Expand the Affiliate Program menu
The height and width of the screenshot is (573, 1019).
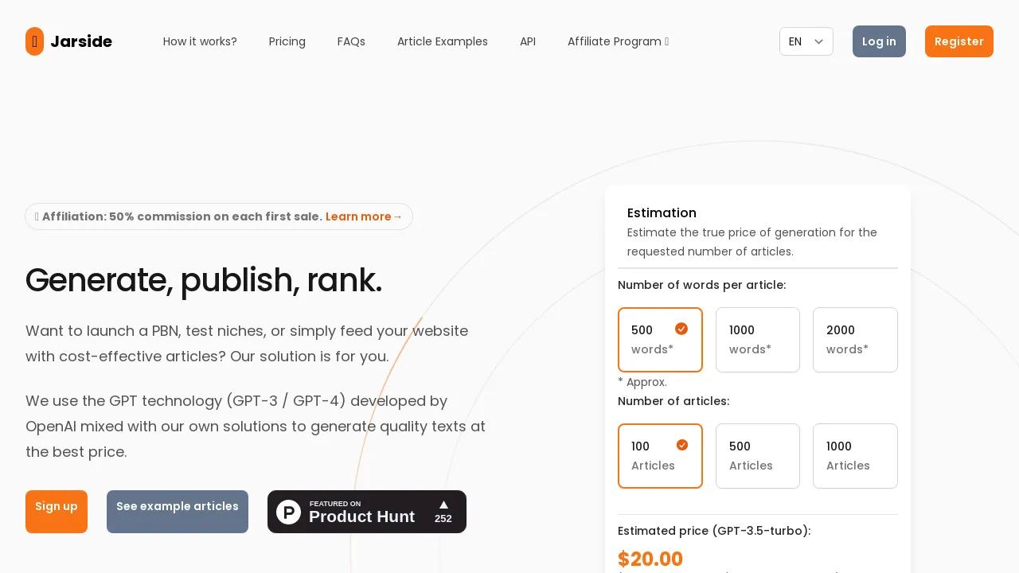tap(618, 41)
